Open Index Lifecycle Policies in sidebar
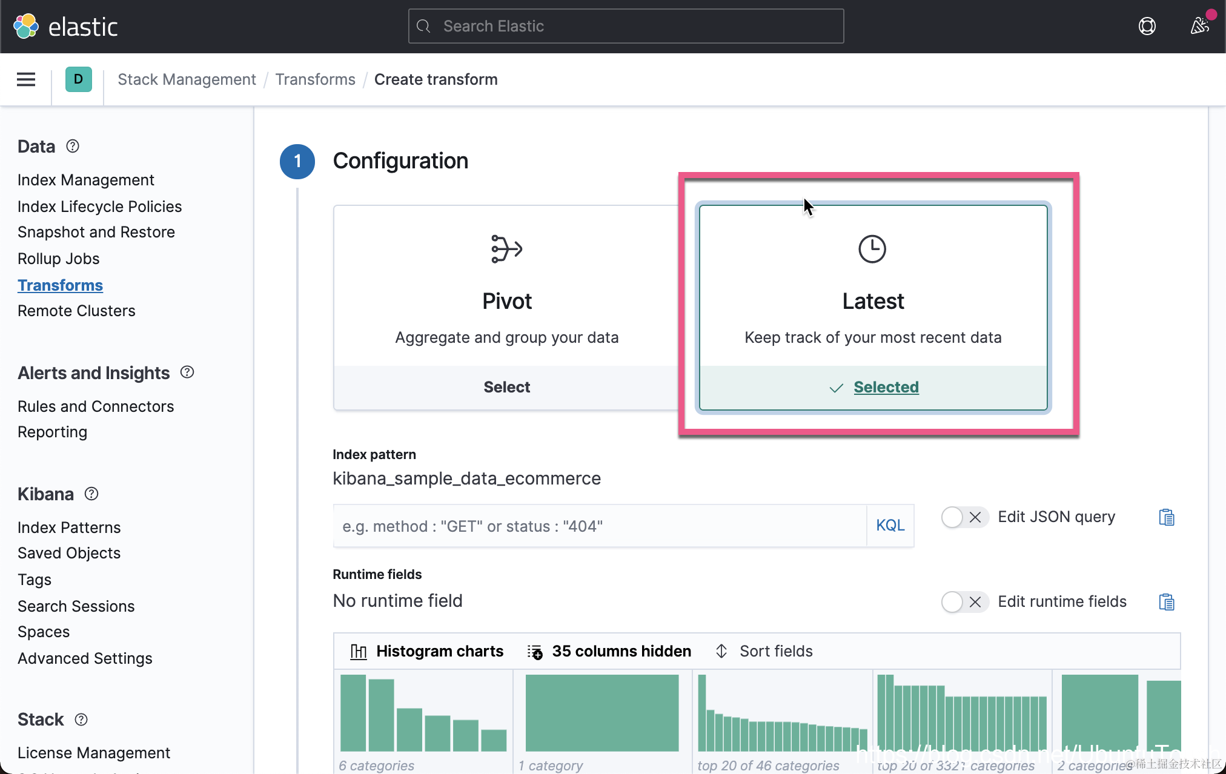The image size is (1226, 774). (99, 207)
